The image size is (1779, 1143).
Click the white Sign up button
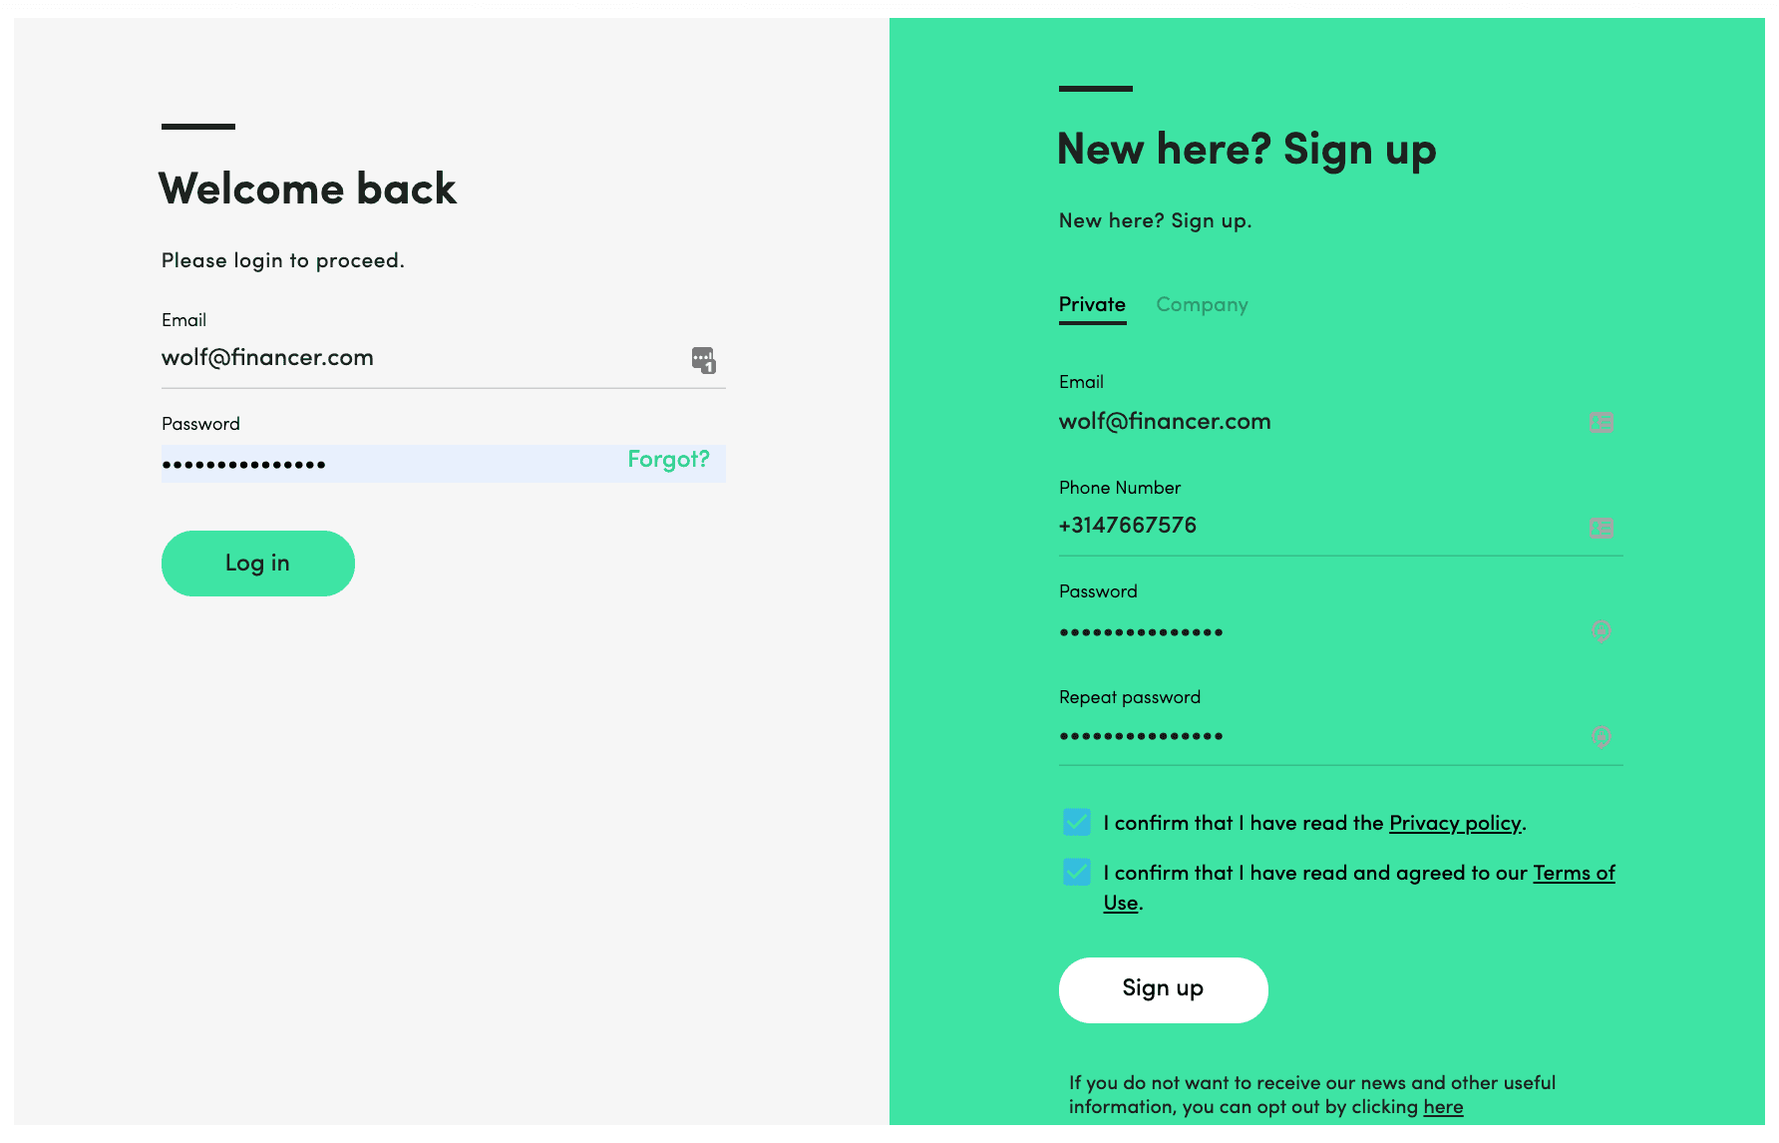click(1163, 989)
